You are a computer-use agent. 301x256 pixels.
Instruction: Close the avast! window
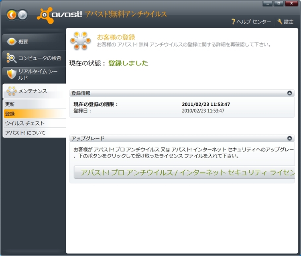click(x=291, y=4)
